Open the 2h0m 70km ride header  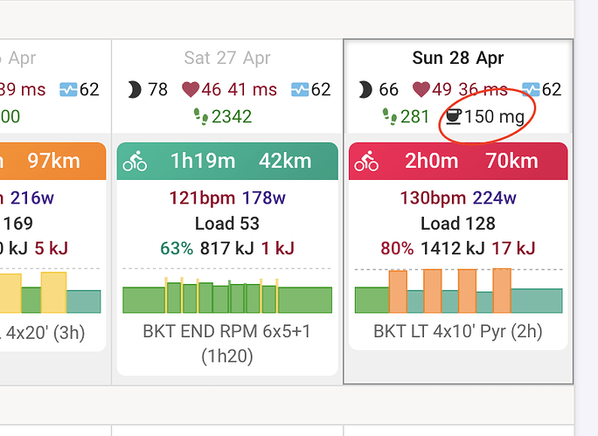click(458, 161)
